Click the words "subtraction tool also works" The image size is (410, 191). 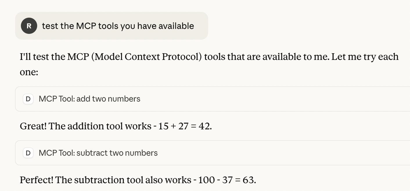pyautogui.click(x=133, y=180)
